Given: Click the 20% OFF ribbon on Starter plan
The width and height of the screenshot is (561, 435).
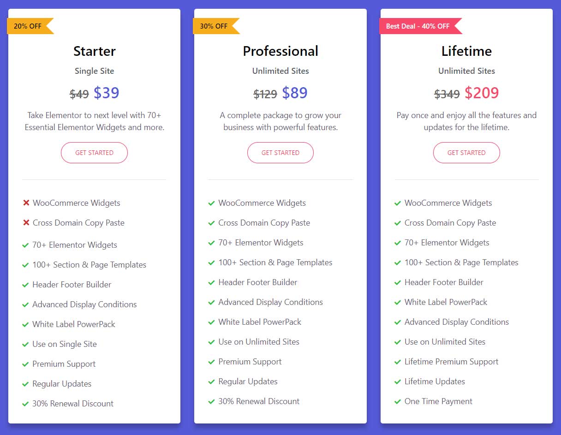Looking at the screenshot, I should click(28, 26).
